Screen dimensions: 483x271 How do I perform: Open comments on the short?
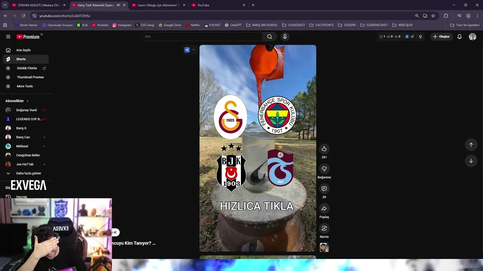point(324,189)
